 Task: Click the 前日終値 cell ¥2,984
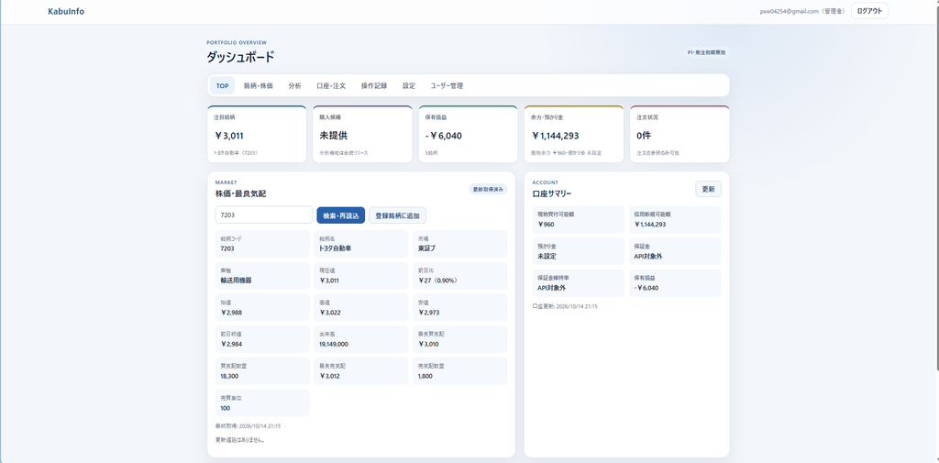pyautogui.click(x=263, y=339)
